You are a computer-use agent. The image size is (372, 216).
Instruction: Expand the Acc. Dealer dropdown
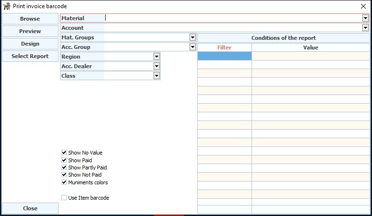coord(156,66)
